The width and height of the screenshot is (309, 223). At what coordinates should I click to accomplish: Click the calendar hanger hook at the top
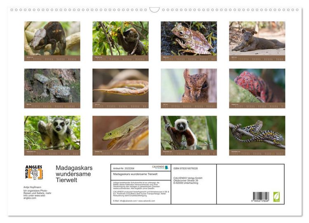click(x=154, y=10)
